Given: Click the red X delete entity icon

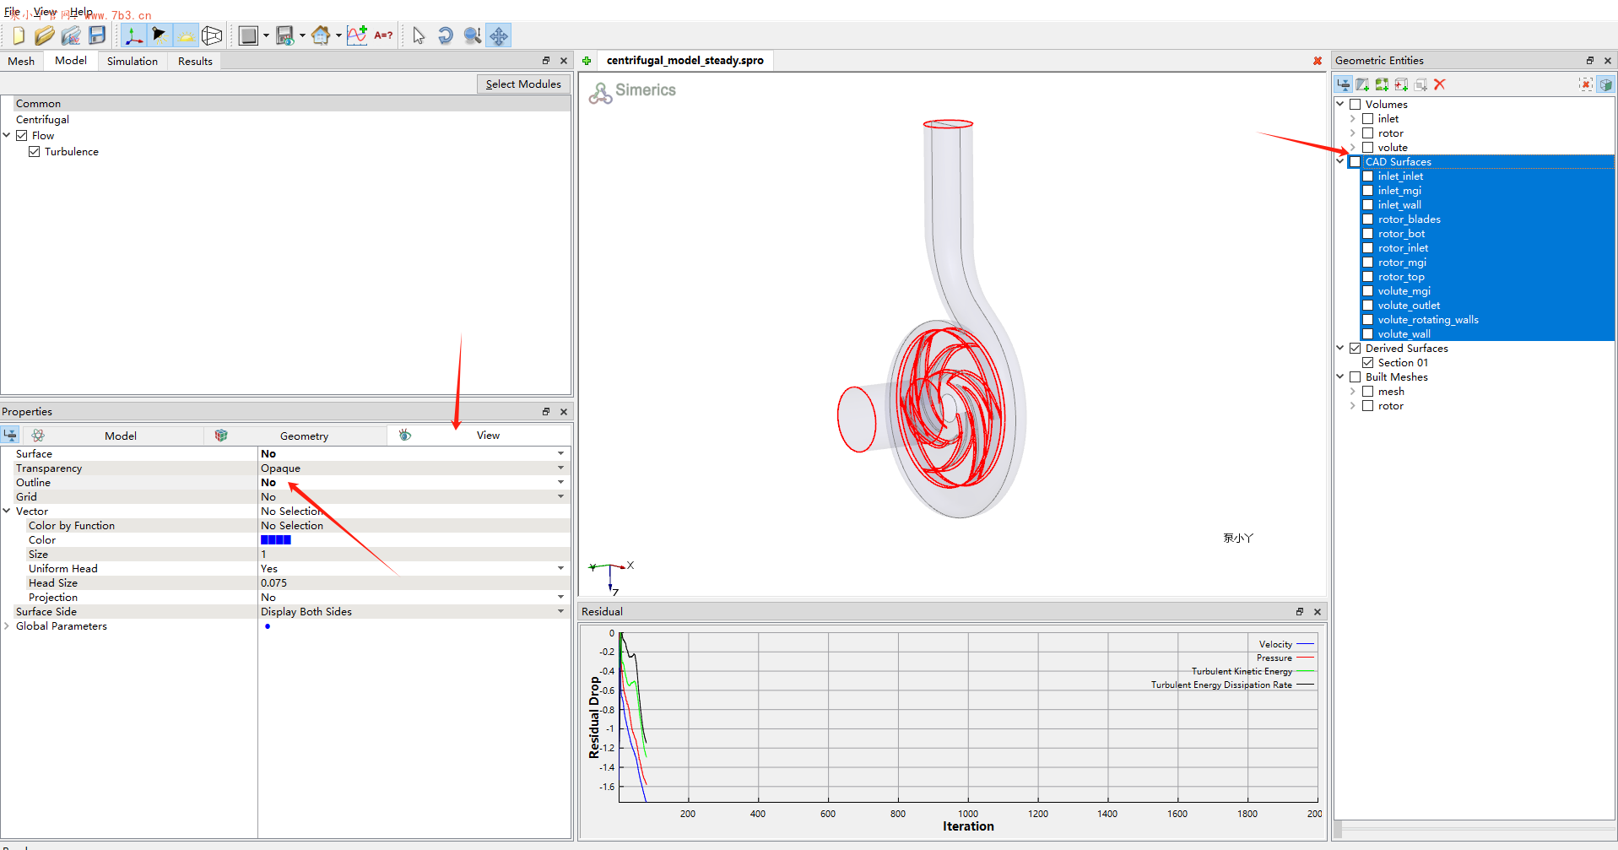Looking at the screenshot, I should (x=1440, y=84).
